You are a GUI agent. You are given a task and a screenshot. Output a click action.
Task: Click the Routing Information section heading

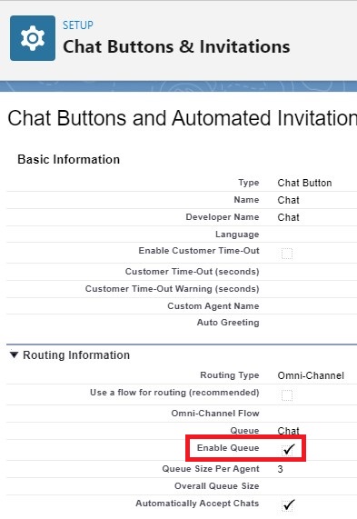76,355
